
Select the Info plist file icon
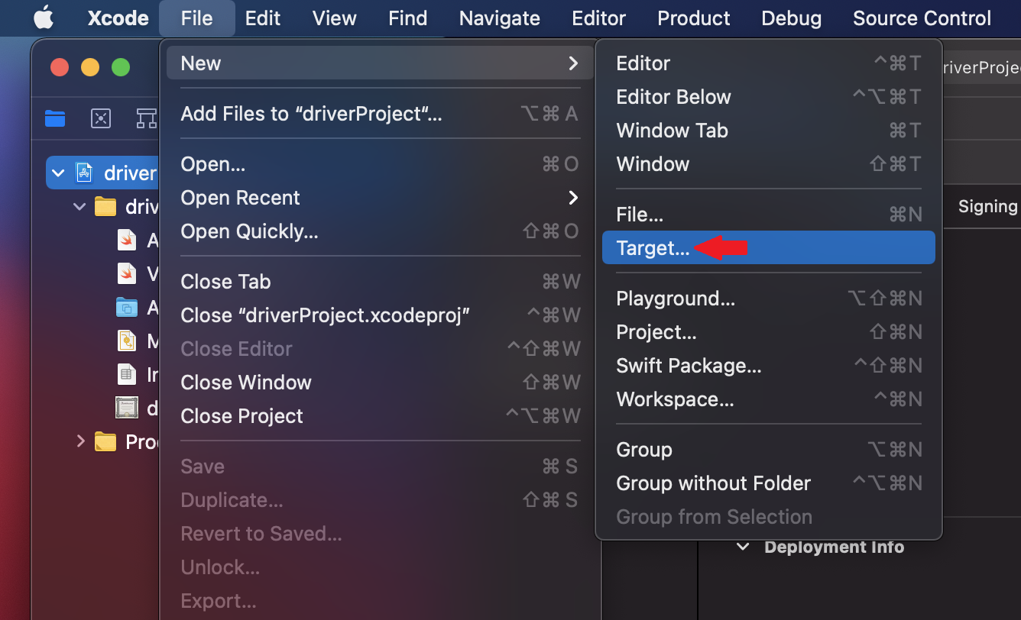(x=126, y=374)
